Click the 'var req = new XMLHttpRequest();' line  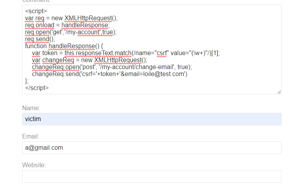pos(71,18)
